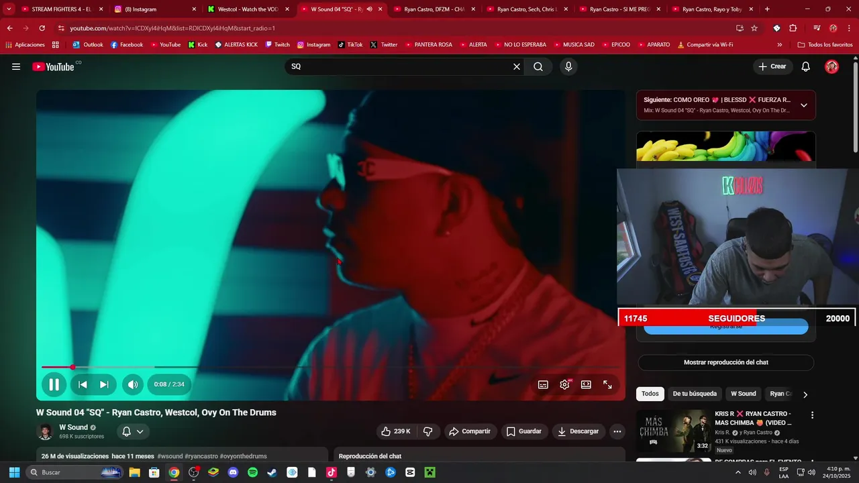This screenshot has height=483, width=859.
Task: Open Steam from the taskbar
Action: 272,472
